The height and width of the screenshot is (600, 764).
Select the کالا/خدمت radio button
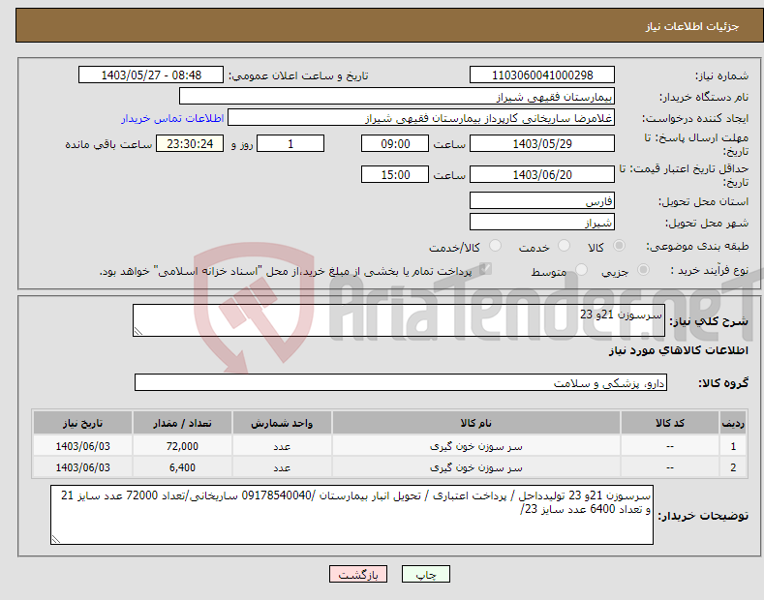coord(495,246)
